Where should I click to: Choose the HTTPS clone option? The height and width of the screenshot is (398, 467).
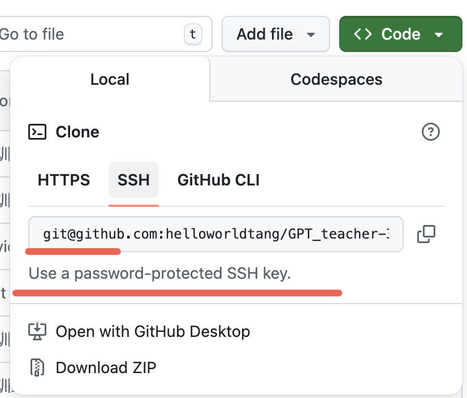tap(64, 180)
